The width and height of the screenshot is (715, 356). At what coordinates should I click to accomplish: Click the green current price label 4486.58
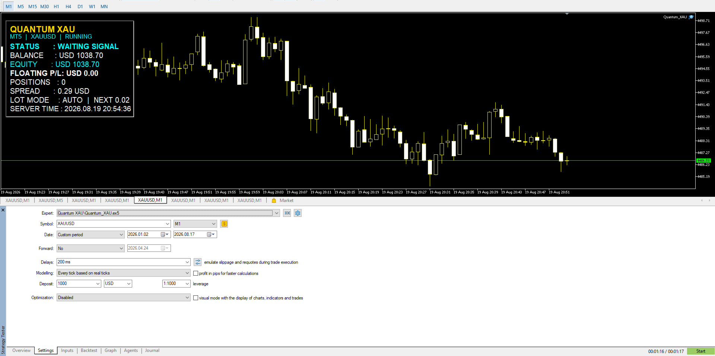[x=703, y=161]
